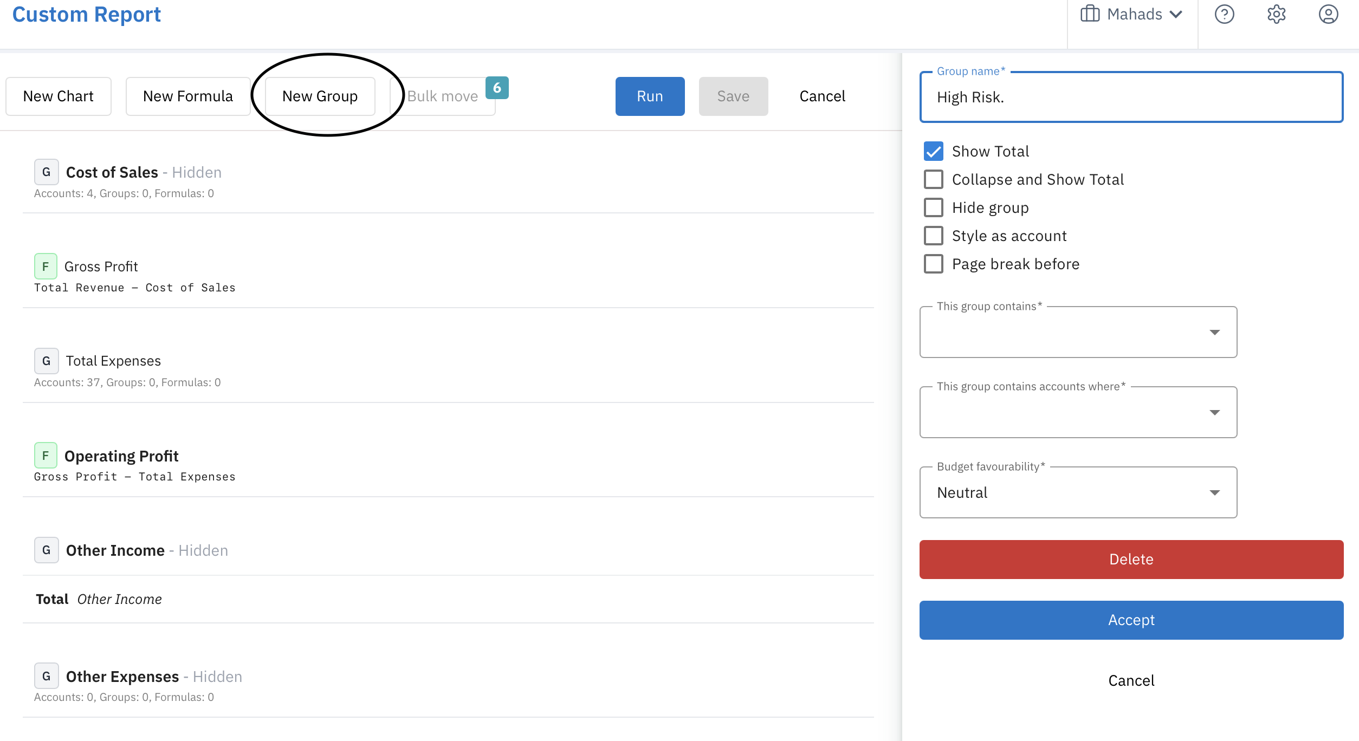Open the Mahads organisation switcher
1359x741 pixels.
1132,14
